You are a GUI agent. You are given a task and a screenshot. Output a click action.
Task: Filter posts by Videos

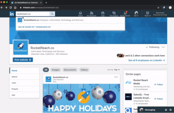click(x=84, y=70)
